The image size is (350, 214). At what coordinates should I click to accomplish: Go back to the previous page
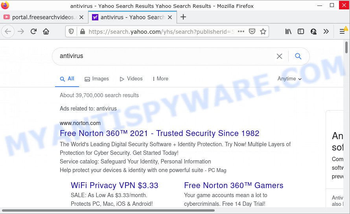pos(8,31)
